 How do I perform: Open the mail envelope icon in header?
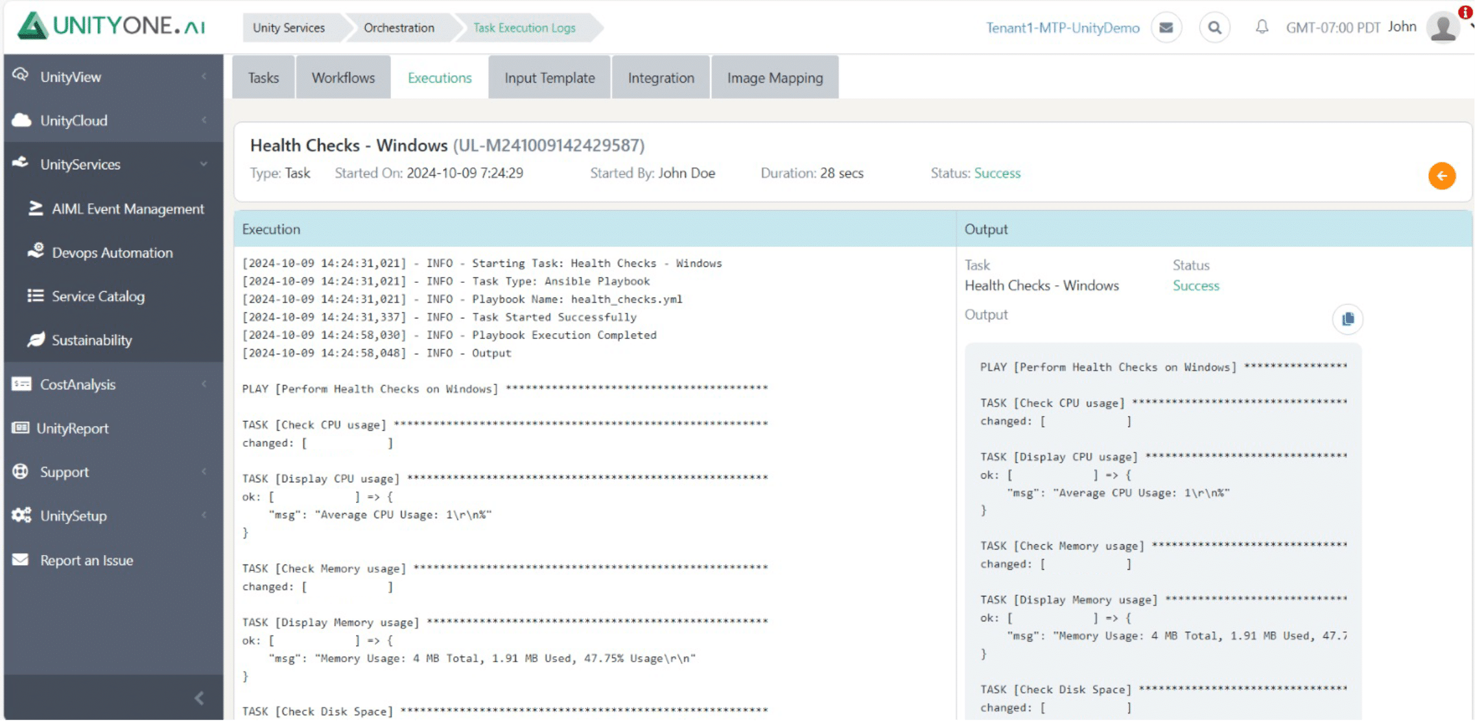pos(1166,28)
